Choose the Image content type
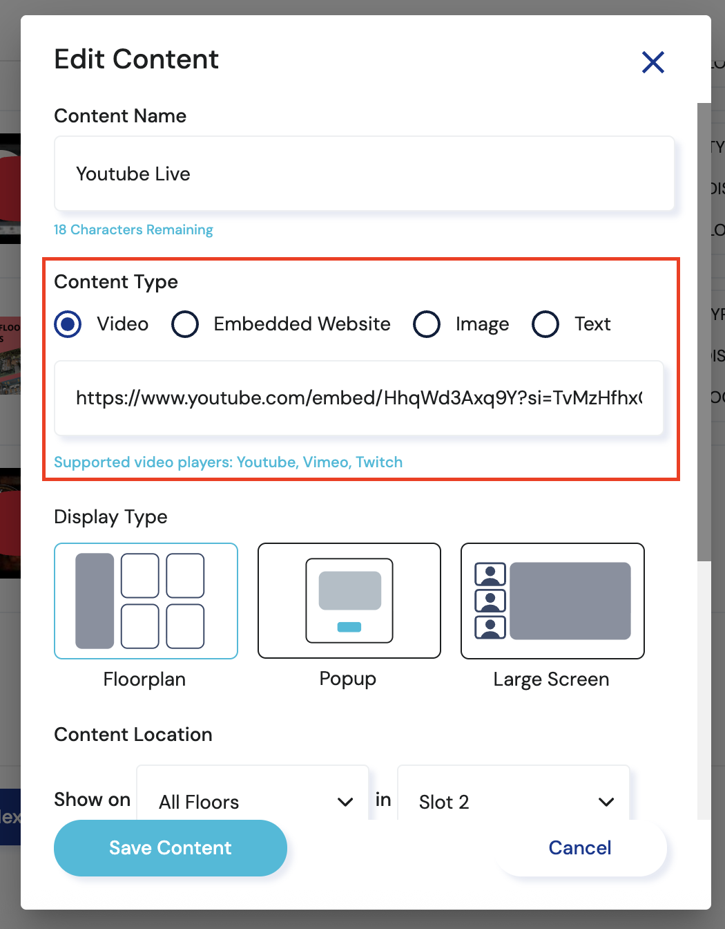 pos(427,324)
